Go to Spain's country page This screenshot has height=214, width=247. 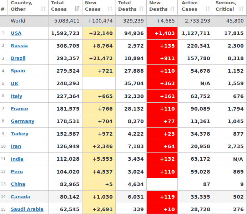[18, 71]
